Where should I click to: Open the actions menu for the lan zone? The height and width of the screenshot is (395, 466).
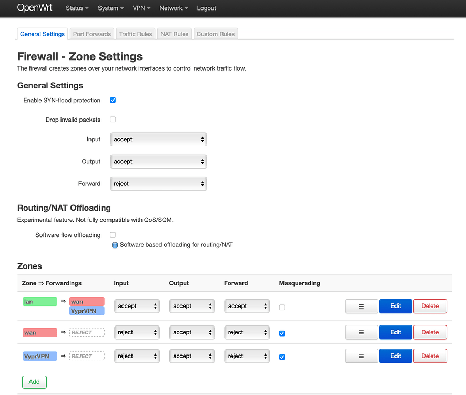[x=361, y=306]
